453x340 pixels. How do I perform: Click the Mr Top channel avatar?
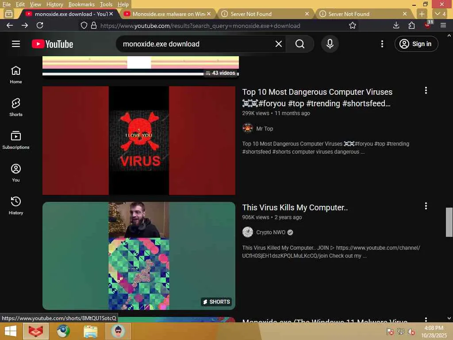click(x=248, y=128)
